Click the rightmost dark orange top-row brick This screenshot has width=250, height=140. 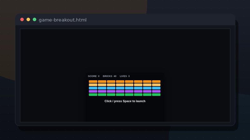pos(156,82)
